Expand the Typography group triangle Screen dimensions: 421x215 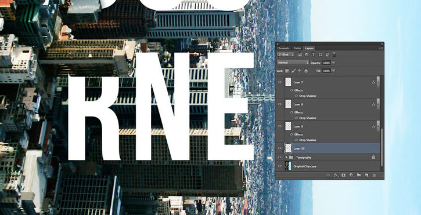point(286,158)
